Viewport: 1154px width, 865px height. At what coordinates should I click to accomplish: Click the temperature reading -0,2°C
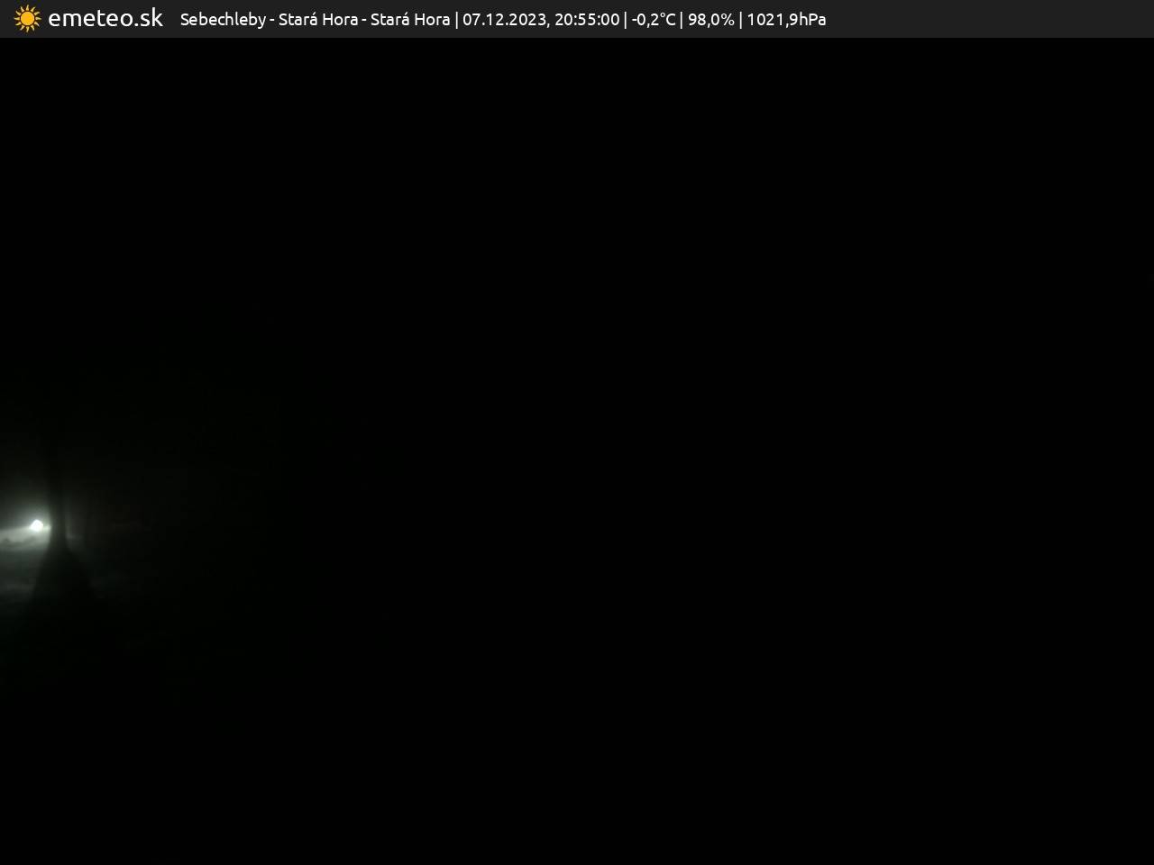[654, 20]
